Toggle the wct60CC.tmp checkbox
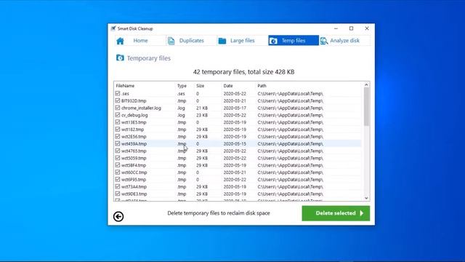 pyautogui.click(x=118, y=172)
